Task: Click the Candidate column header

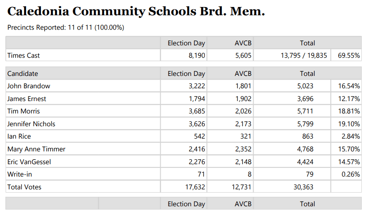Action: click(x=23, y=73)
